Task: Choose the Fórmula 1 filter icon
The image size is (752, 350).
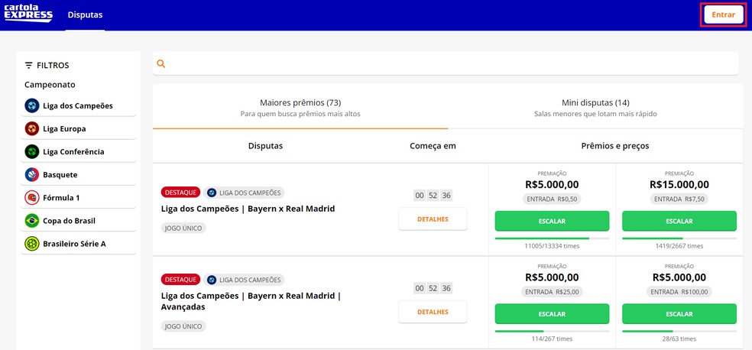Action: click(x=32, y=197)
